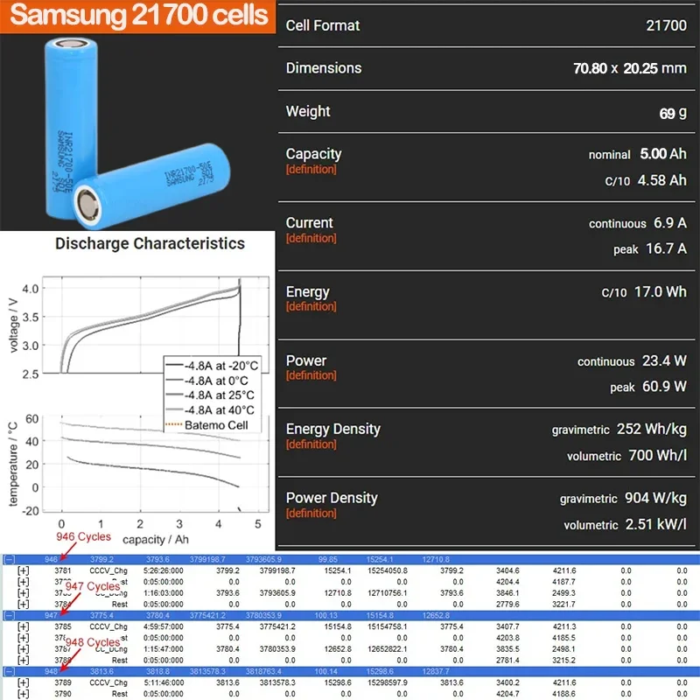Select the '100.13' cell in cycle 947

tap(325, 616)
